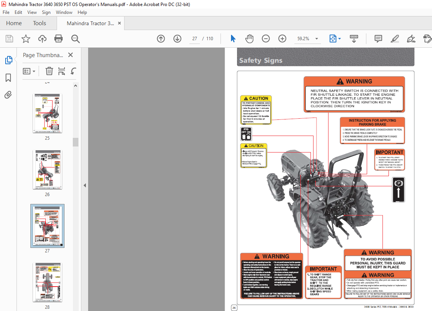432x311 pixels.
Task: Switch to the Home tab
Action: 14,23
